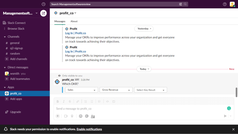Record a video clip
Screen dimensions: 238x134
click(x=66, y=116)
